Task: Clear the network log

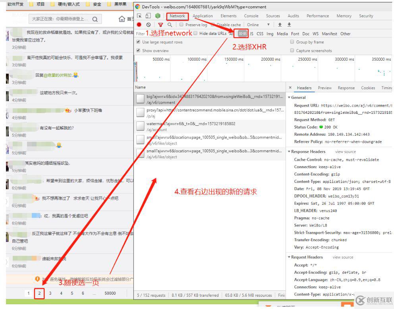Action: click(x=148, y=25)
